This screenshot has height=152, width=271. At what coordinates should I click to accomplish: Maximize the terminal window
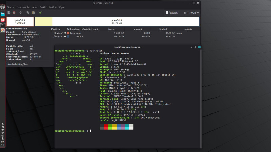195,47
